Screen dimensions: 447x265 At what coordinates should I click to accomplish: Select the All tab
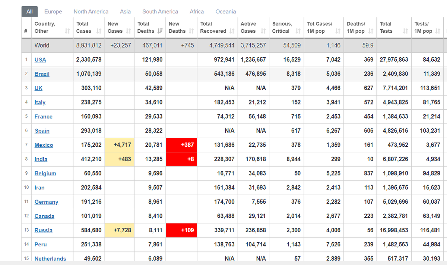coord(29,12)
